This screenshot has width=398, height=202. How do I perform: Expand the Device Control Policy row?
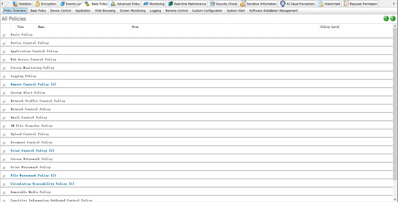(x=4, y=43)
